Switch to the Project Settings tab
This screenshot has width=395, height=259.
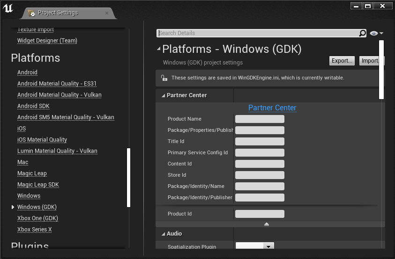tap(68, 13)
